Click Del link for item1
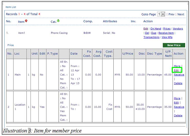The width and height of the screenshot is (190, 136). [x=147, y=33]
